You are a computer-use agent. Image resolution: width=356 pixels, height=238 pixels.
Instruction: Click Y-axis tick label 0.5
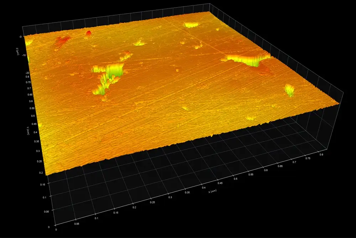click(x=33, y=116)
